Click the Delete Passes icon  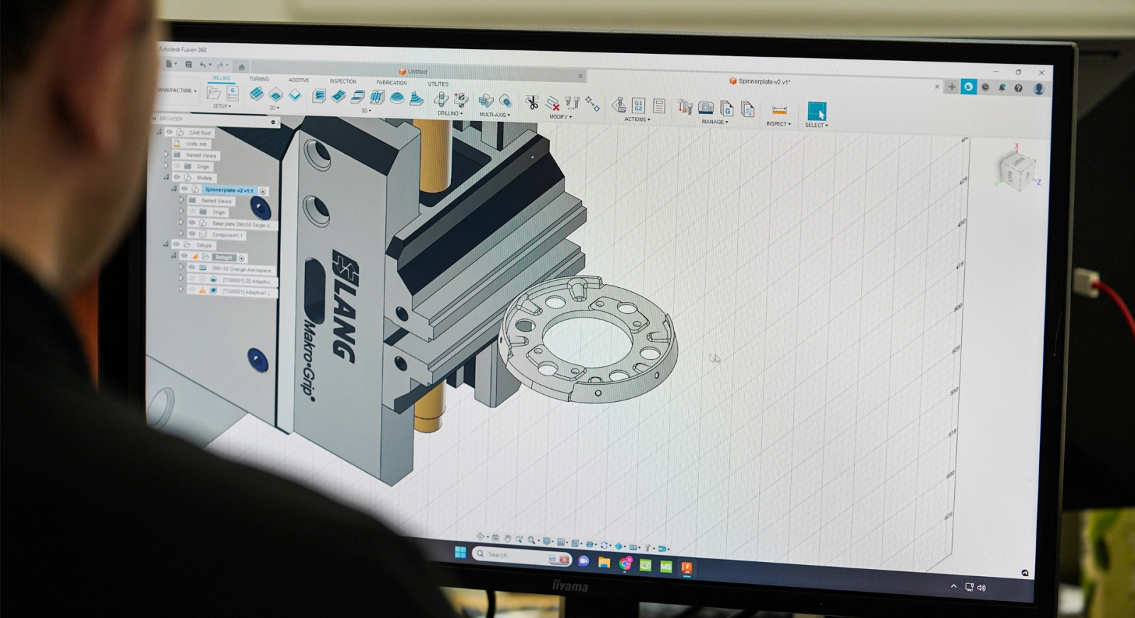pyautogui.click(x=552, y=103)
